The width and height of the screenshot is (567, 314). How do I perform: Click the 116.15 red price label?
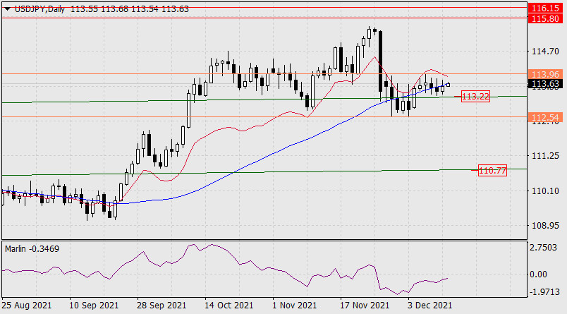tap(546, 8)
